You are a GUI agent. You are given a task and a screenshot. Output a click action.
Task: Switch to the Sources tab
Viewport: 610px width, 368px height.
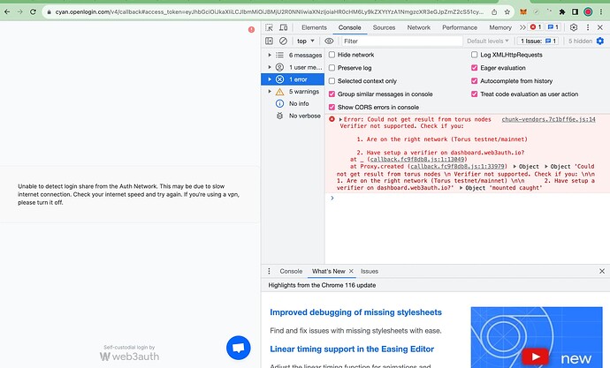[x=384, y=27]
